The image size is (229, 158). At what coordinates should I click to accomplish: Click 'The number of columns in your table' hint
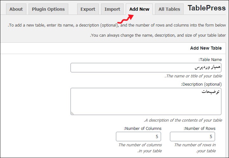coord(140,148)
